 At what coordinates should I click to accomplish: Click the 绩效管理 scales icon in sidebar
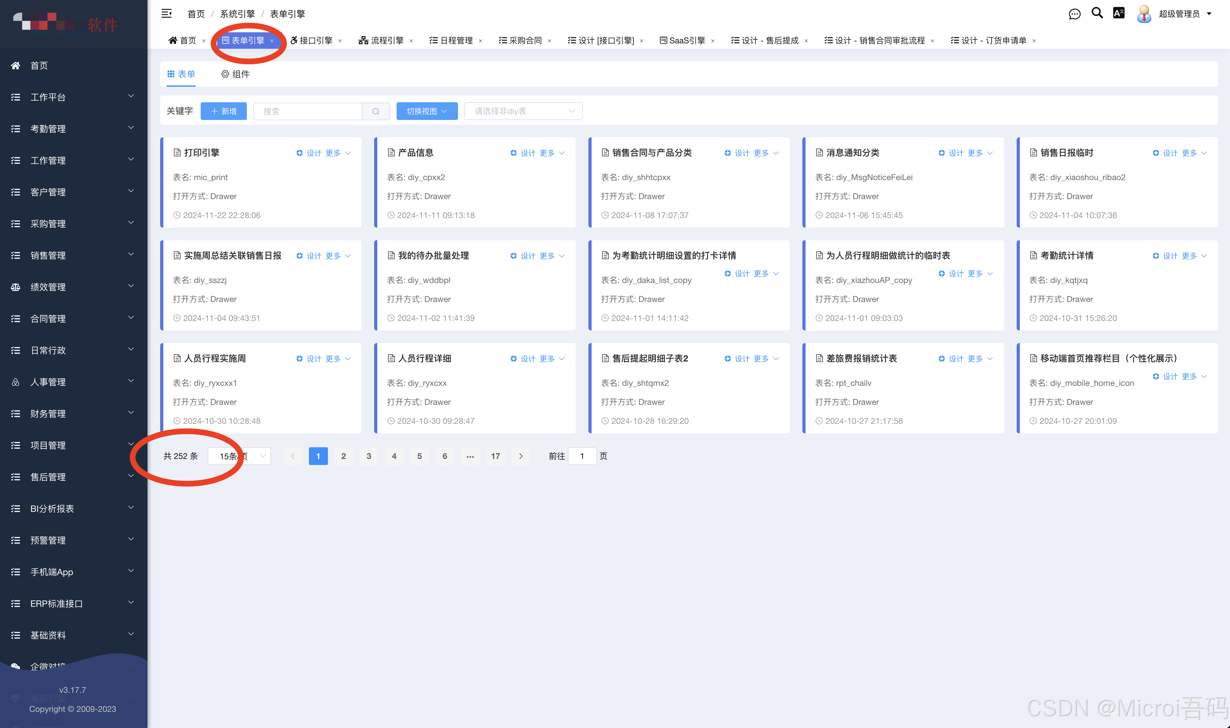tap(16, 287)
